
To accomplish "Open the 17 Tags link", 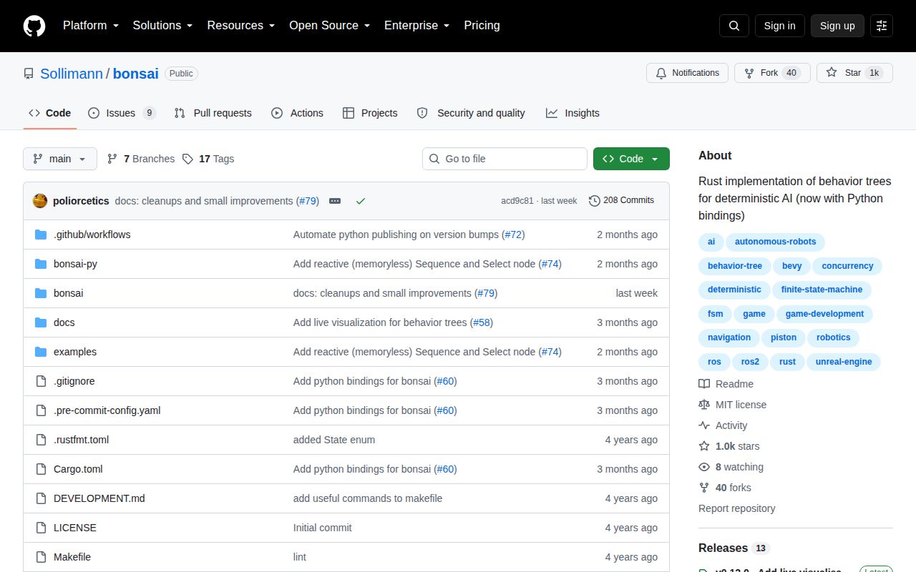I will click(208, 159).
